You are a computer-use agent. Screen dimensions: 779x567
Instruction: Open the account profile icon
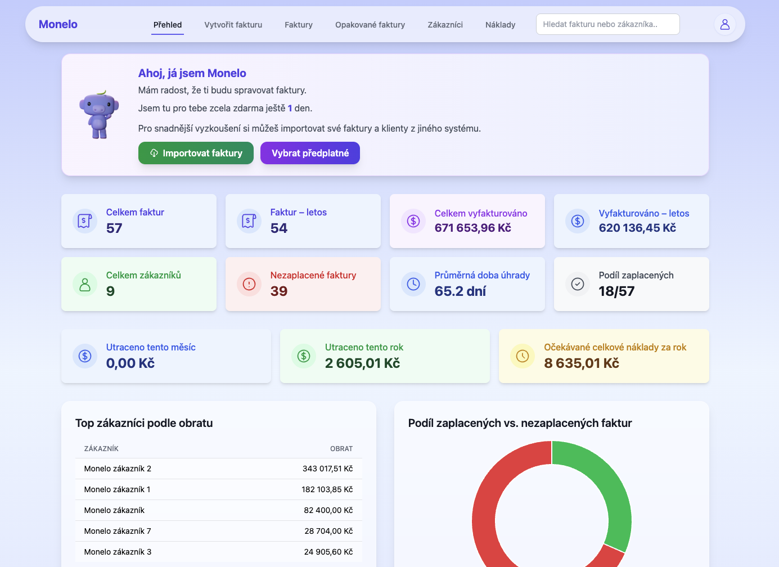click(x=724, y=24)
